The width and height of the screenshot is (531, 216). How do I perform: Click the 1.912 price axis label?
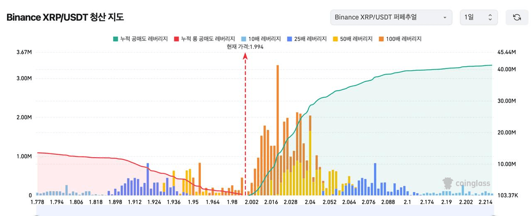(135, 202)
